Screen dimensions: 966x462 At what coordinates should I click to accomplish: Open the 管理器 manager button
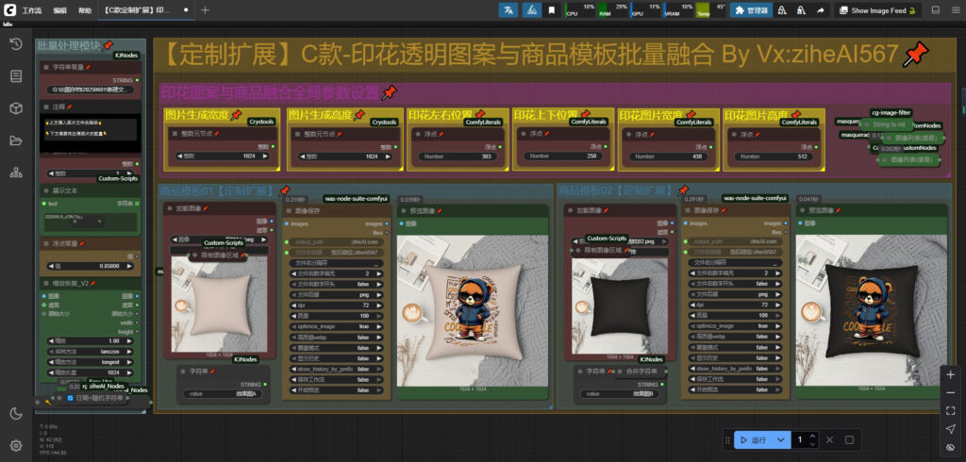[751, 9]
